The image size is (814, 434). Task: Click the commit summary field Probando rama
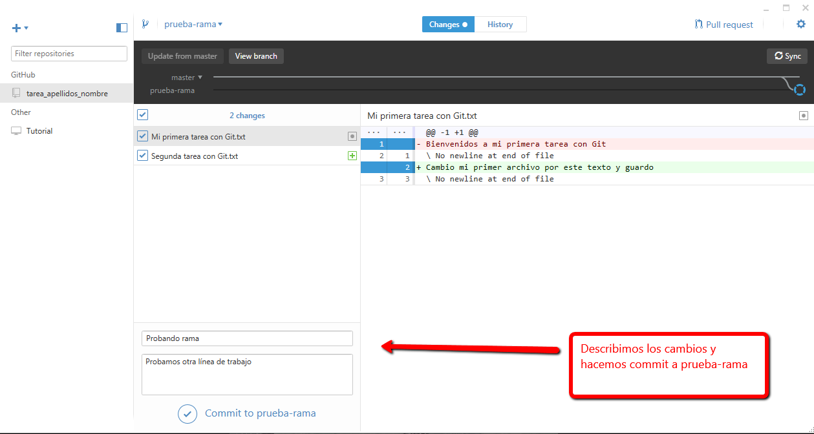(247, 338)
